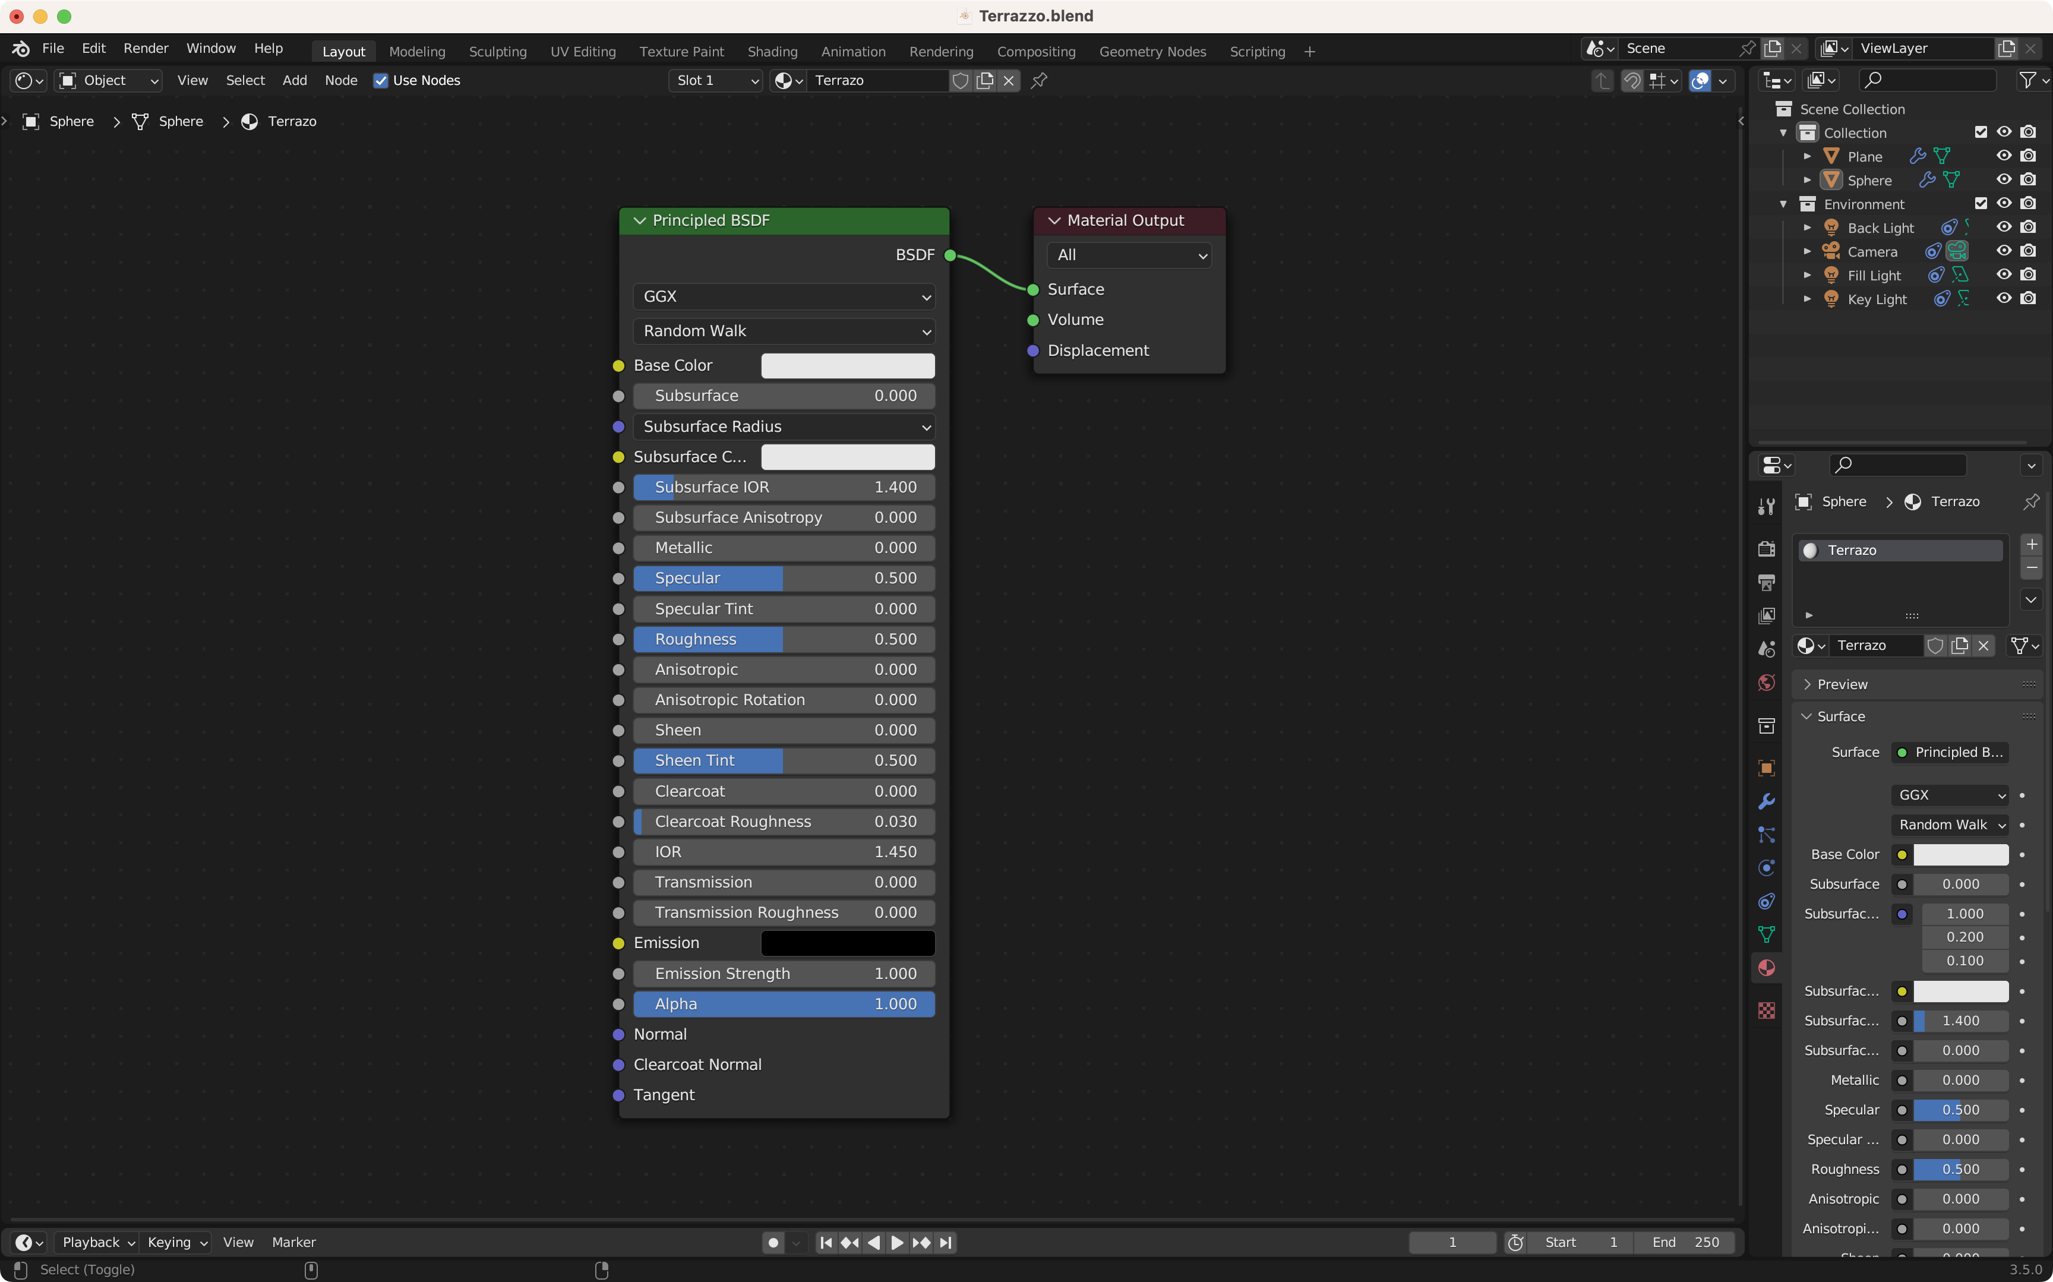Click the Base Color swatch in node

point(848,365)
